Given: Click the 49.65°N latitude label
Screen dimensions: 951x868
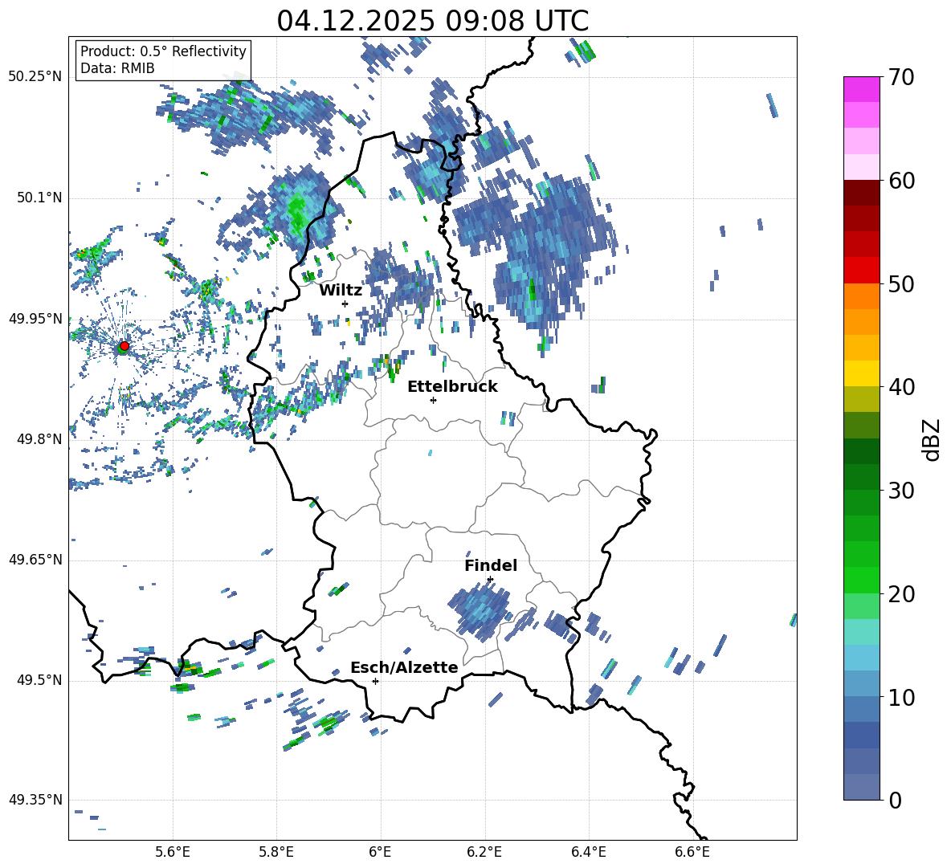Looking at the screenshot, I should [x=35, y=559].
